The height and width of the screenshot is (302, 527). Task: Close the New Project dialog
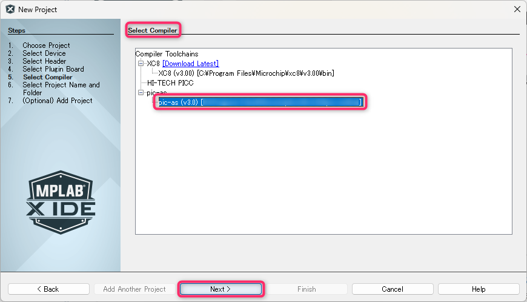coord(517,10)
